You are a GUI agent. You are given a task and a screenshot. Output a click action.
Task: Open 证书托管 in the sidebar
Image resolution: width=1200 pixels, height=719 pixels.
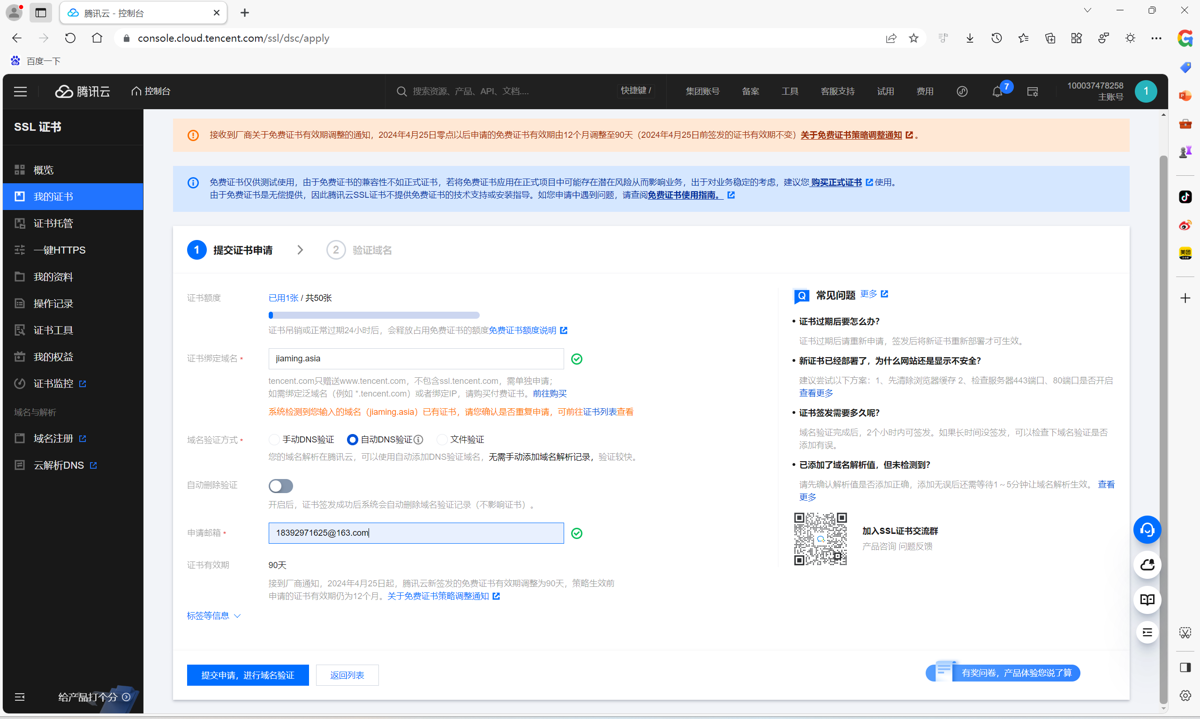53,224
